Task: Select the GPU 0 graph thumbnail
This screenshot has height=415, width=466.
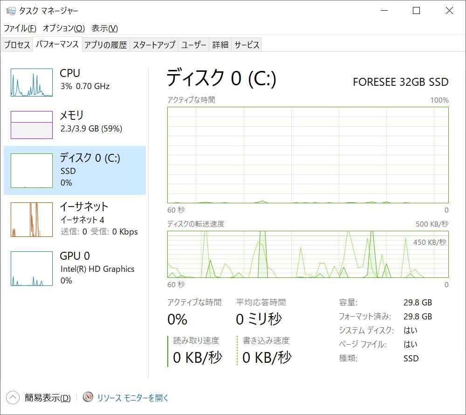Action: pos(32,269)
